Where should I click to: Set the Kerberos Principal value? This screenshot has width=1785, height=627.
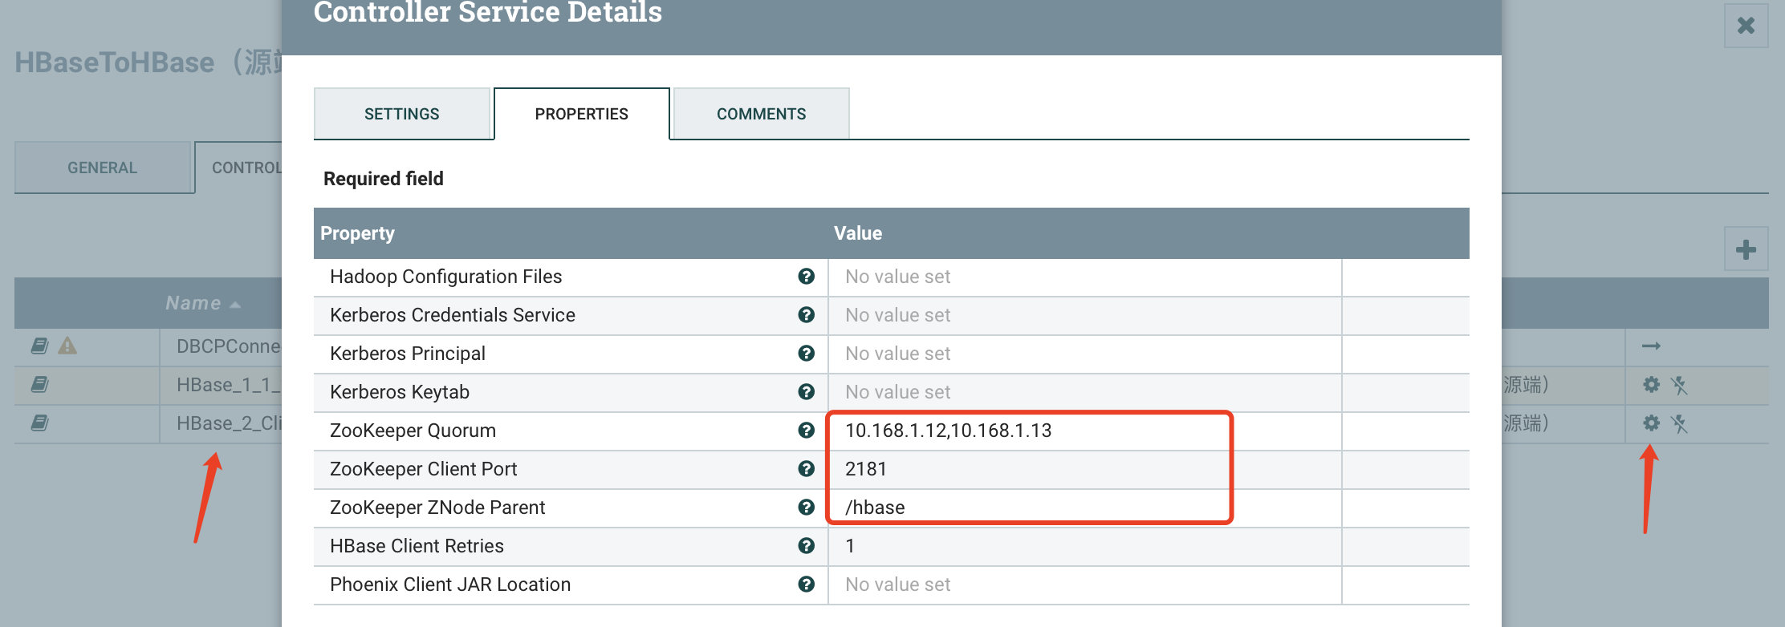(x=1084, y=354)
